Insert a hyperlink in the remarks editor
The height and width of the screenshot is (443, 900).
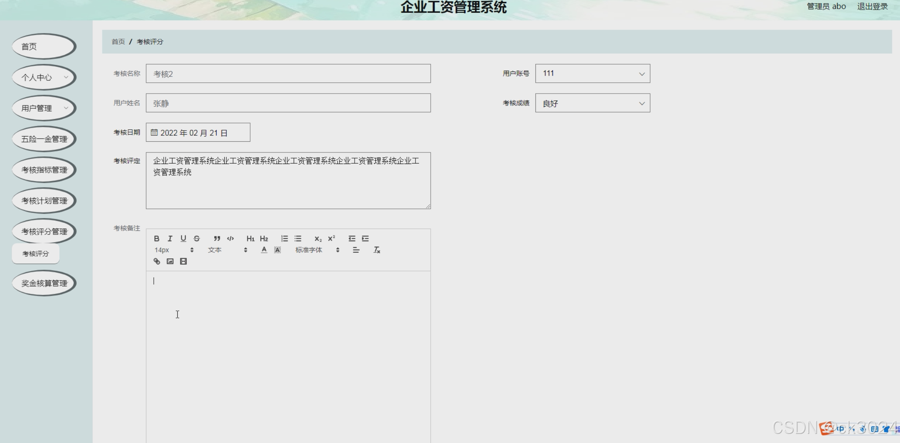pos(156,261)
